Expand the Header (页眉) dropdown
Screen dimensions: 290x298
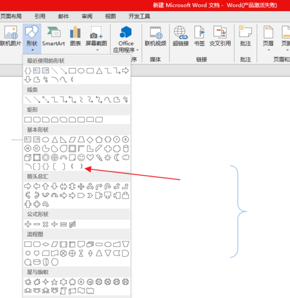(x=269, y=39)
